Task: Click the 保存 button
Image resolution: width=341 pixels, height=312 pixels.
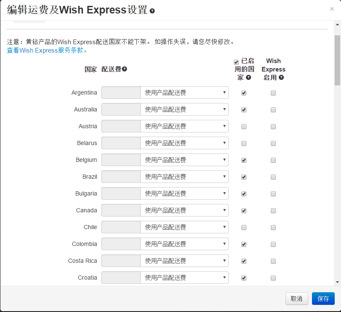Action: 323,299
